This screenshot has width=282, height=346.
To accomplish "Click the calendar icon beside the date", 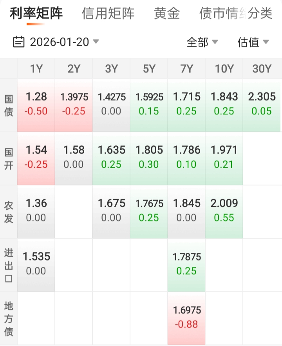I will pyautogui.click(x=19, y=42).
